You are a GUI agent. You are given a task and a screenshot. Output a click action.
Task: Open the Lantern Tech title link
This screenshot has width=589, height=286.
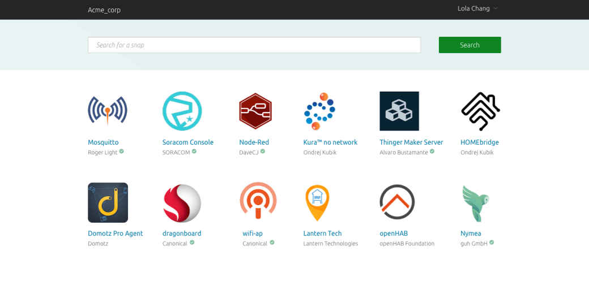point(323,233)
